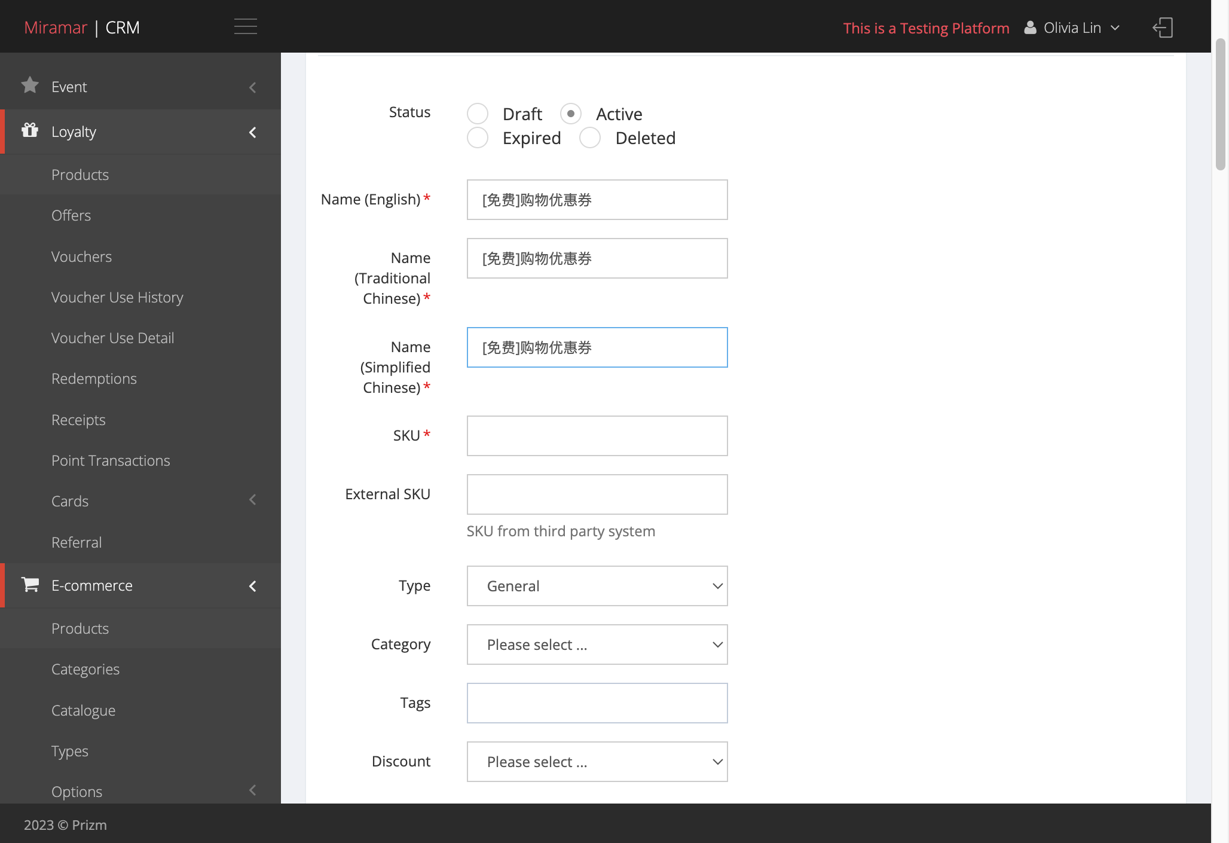Viewport: 1229px width, 843px height.
Task: Click the logout icon in the header
Action: [1163, 28]
